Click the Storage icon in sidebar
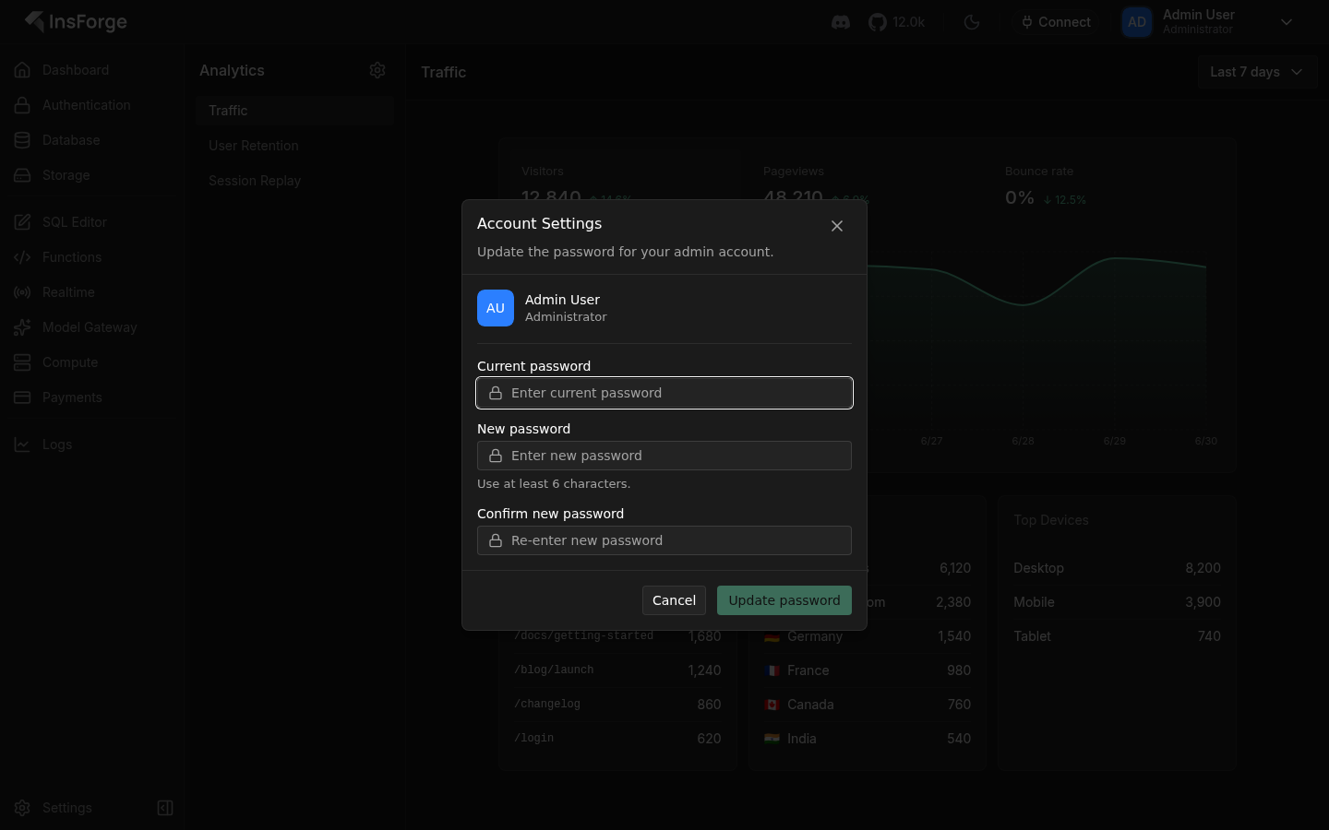Viewport: 1329px width, 830px height. click(22, 175)
